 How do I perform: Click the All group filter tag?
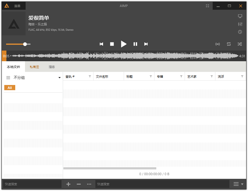[x=9, y=87]
